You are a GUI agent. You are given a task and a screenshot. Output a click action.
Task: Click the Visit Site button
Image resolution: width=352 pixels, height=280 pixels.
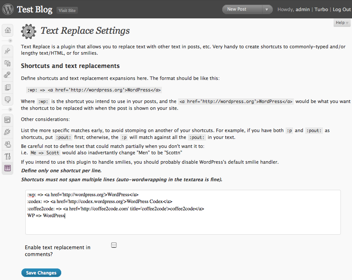[x=67, y=10]
